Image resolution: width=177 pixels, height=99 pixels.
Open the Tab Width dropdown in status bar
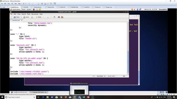pos(101,76)
